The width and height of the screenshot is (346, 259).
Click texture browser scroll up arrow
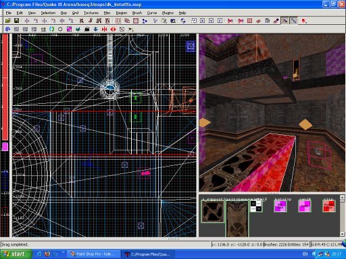(x=342, y=198)
